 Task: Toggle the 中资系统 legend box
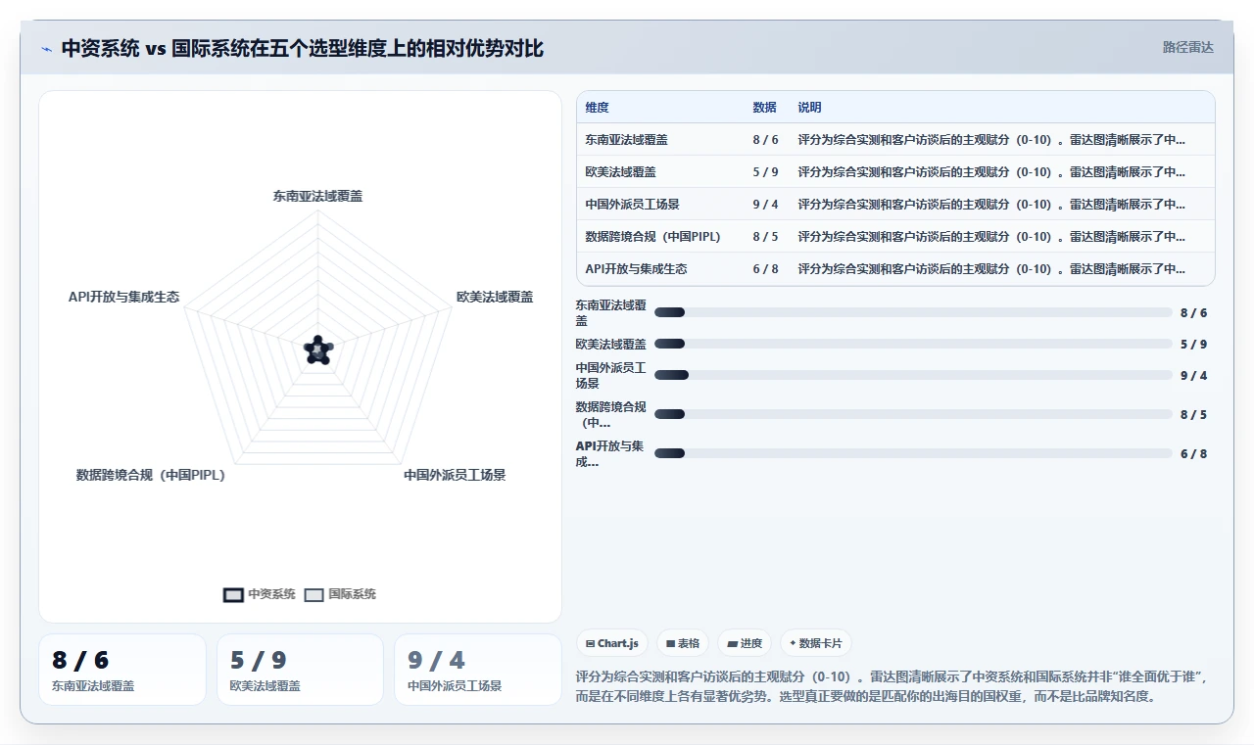[x=233, y=594]
